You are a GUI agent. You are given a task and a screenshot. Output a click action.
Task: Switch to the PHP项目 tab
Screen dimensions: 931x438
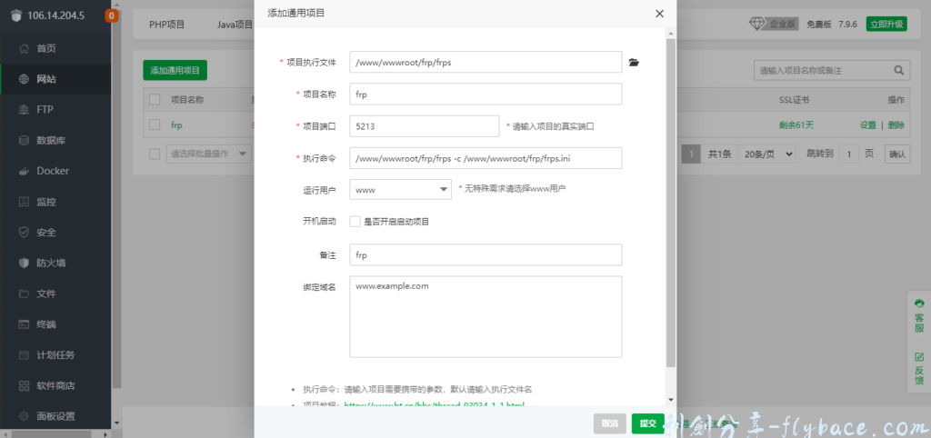167,25
